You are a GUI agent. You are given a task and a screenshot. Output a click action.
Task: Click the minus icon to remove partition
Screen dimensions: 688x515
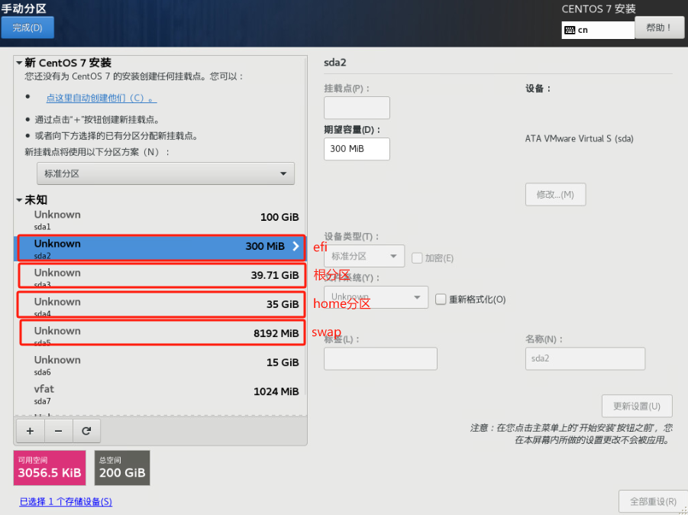point(58,431)
